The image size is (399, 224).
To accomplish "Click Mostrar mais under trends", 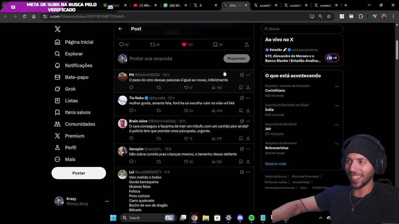I will 276,164.
